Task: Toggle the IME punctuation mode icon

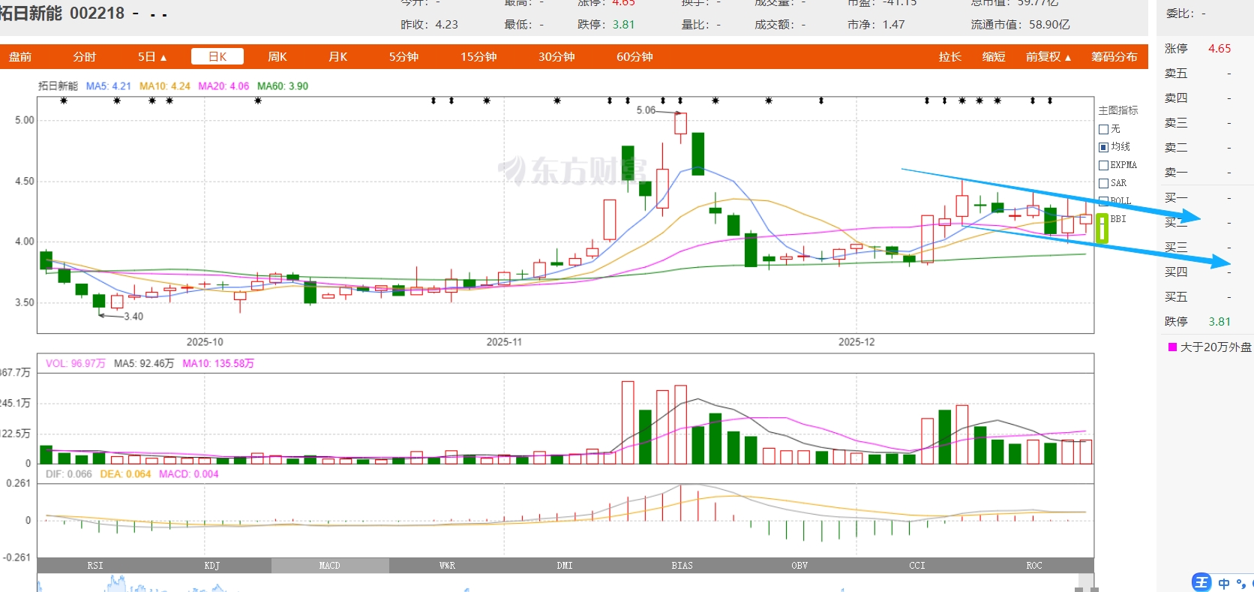Action: (x=1240, y=583)
